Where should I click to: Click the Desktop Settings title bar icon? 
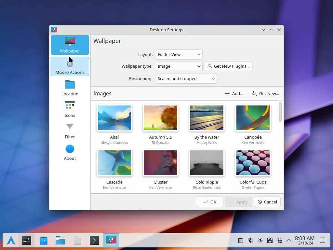tap(54, 30)
